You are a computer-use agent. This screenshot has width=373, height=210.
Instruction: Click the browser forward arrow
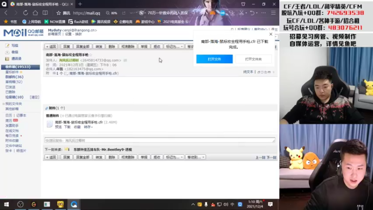point(16,13)
